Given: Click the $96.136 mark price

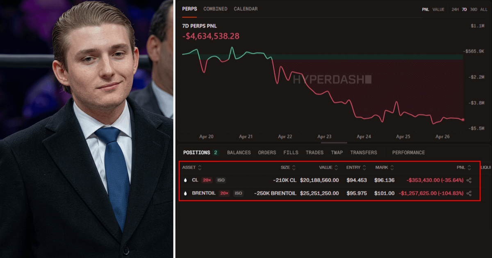Looking at the screenshot, I should click(x=384, y=180).
